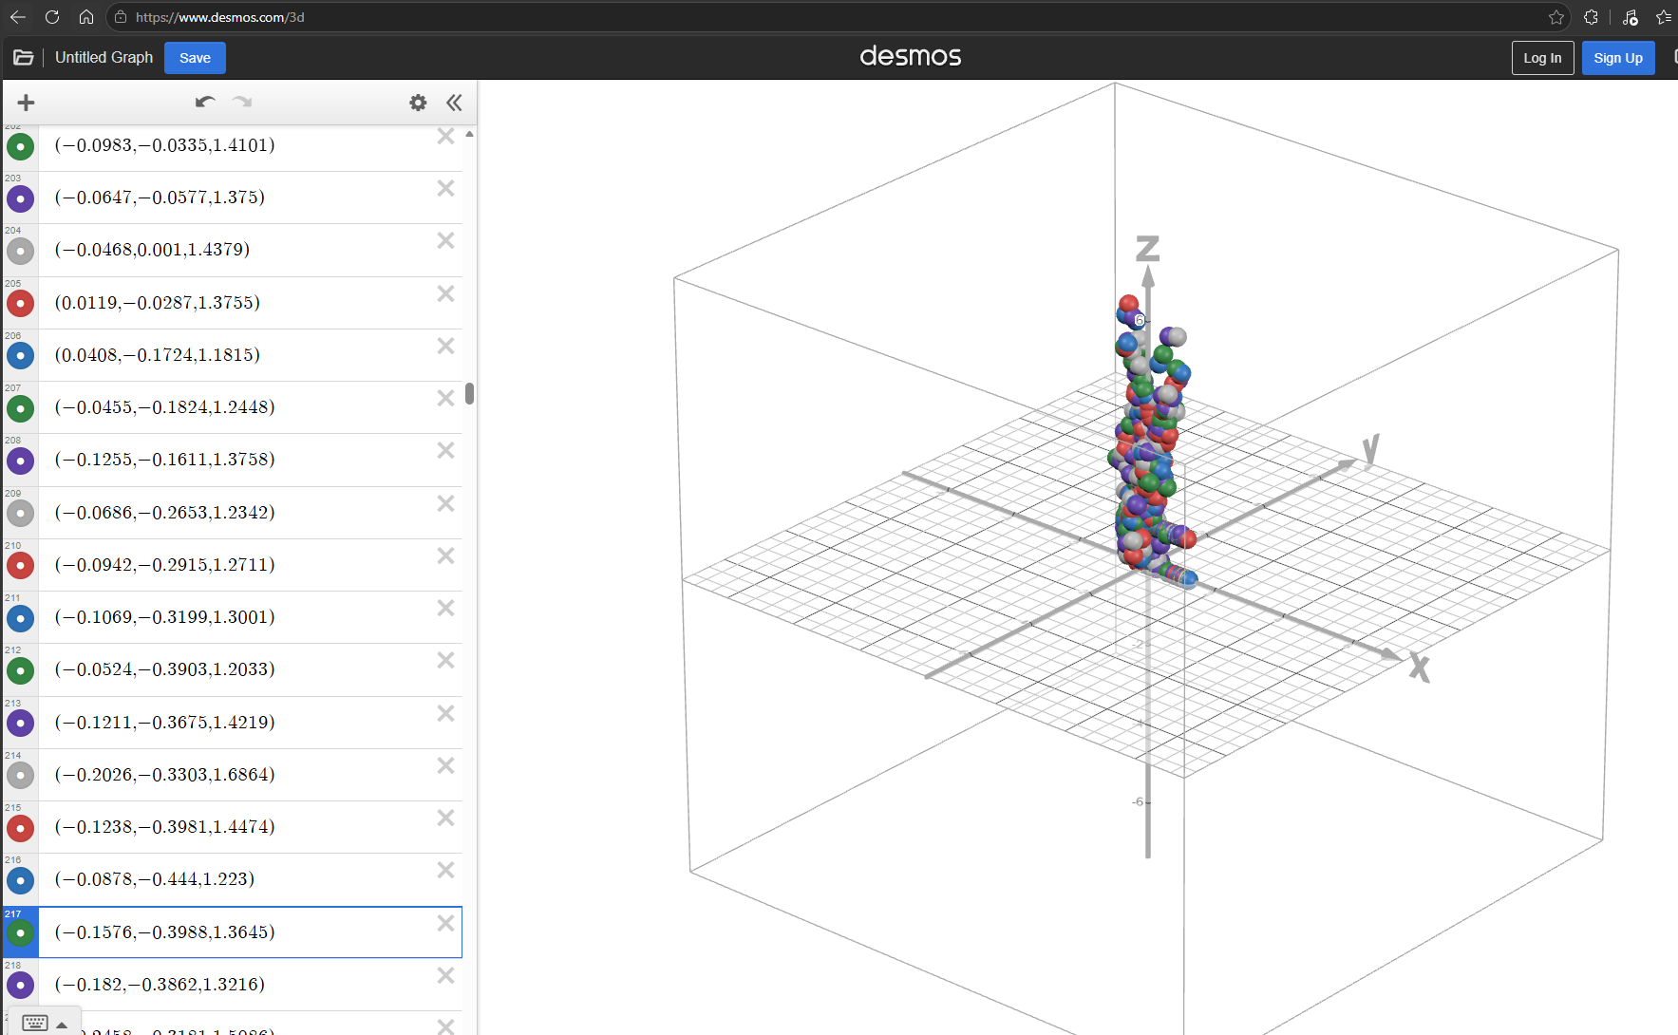Screen dimensions: 1678x1035
Task: Click the add item plus icon
Action: [x=26, y=103]
